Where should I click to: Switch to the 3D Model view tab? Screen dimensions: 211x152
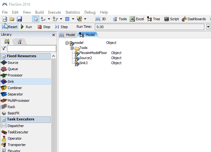[68, 35]
